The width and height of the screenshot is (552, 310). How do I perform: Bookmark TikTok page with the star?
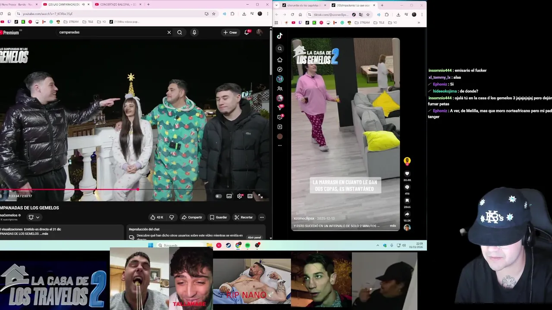(x=368, y=15)
